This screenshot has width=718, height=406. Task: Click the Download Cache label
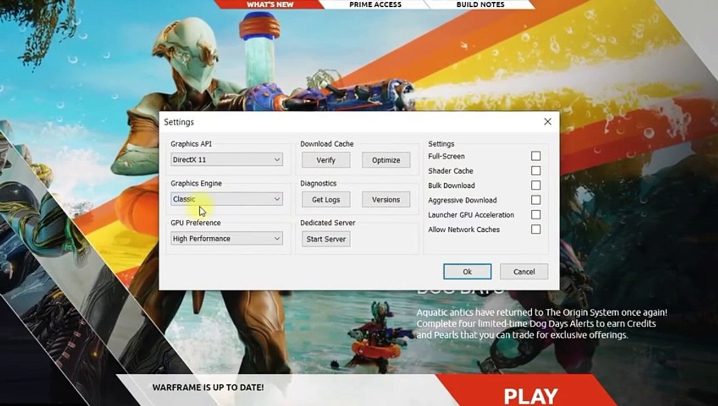pyautogui.click(x=327, y=144)
